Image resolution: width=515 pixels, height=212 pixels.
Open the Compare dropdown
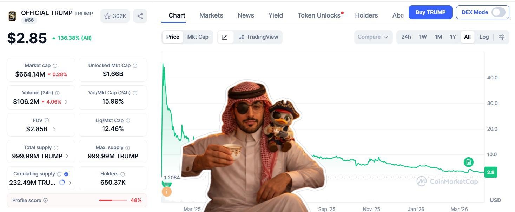pos(373,37)
